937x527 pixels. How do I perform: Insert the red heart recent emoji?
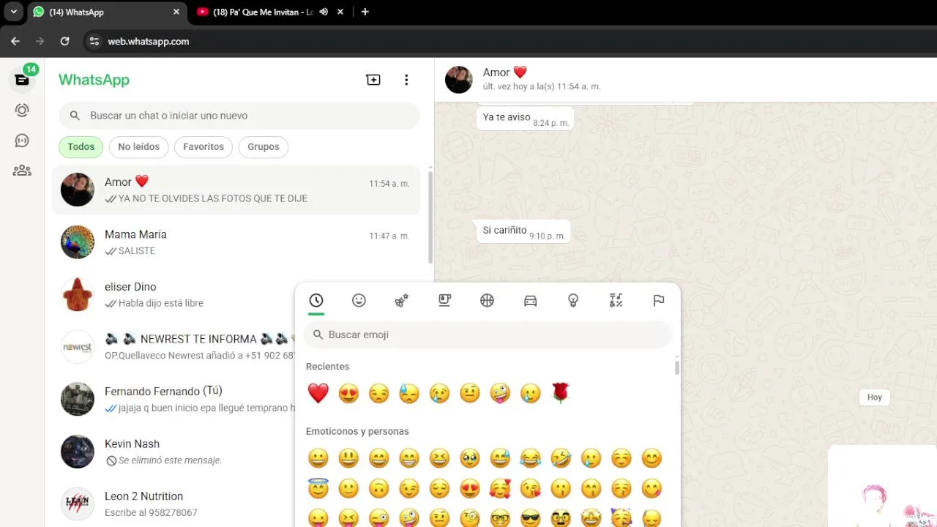318,394
